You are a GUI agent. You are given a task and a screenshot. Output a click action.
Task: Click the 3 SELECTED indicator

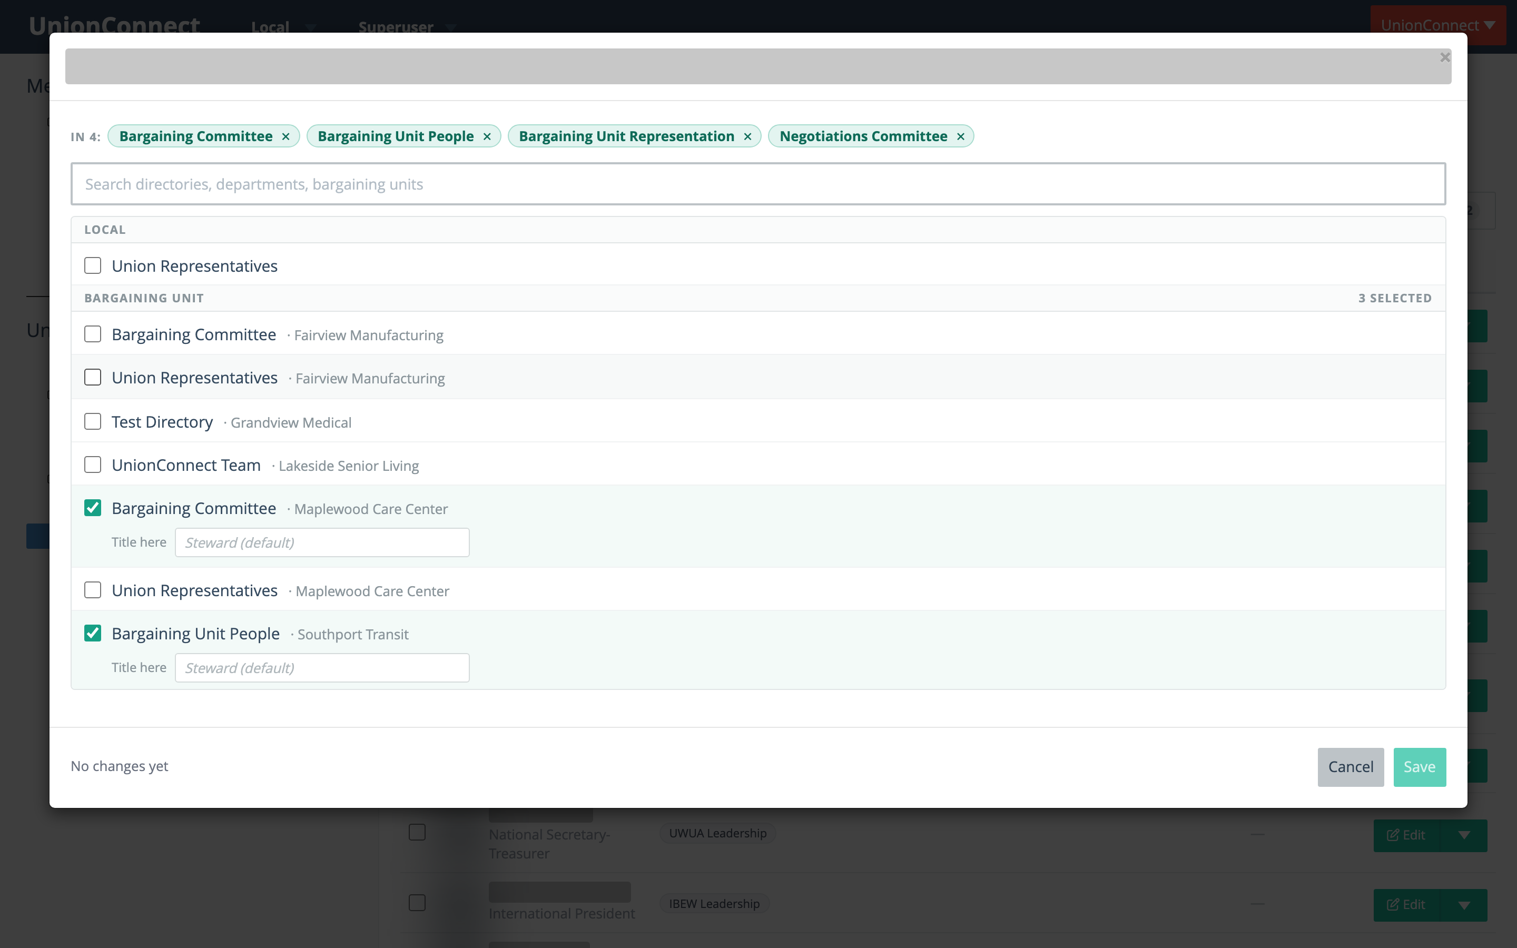point(1395,298)
